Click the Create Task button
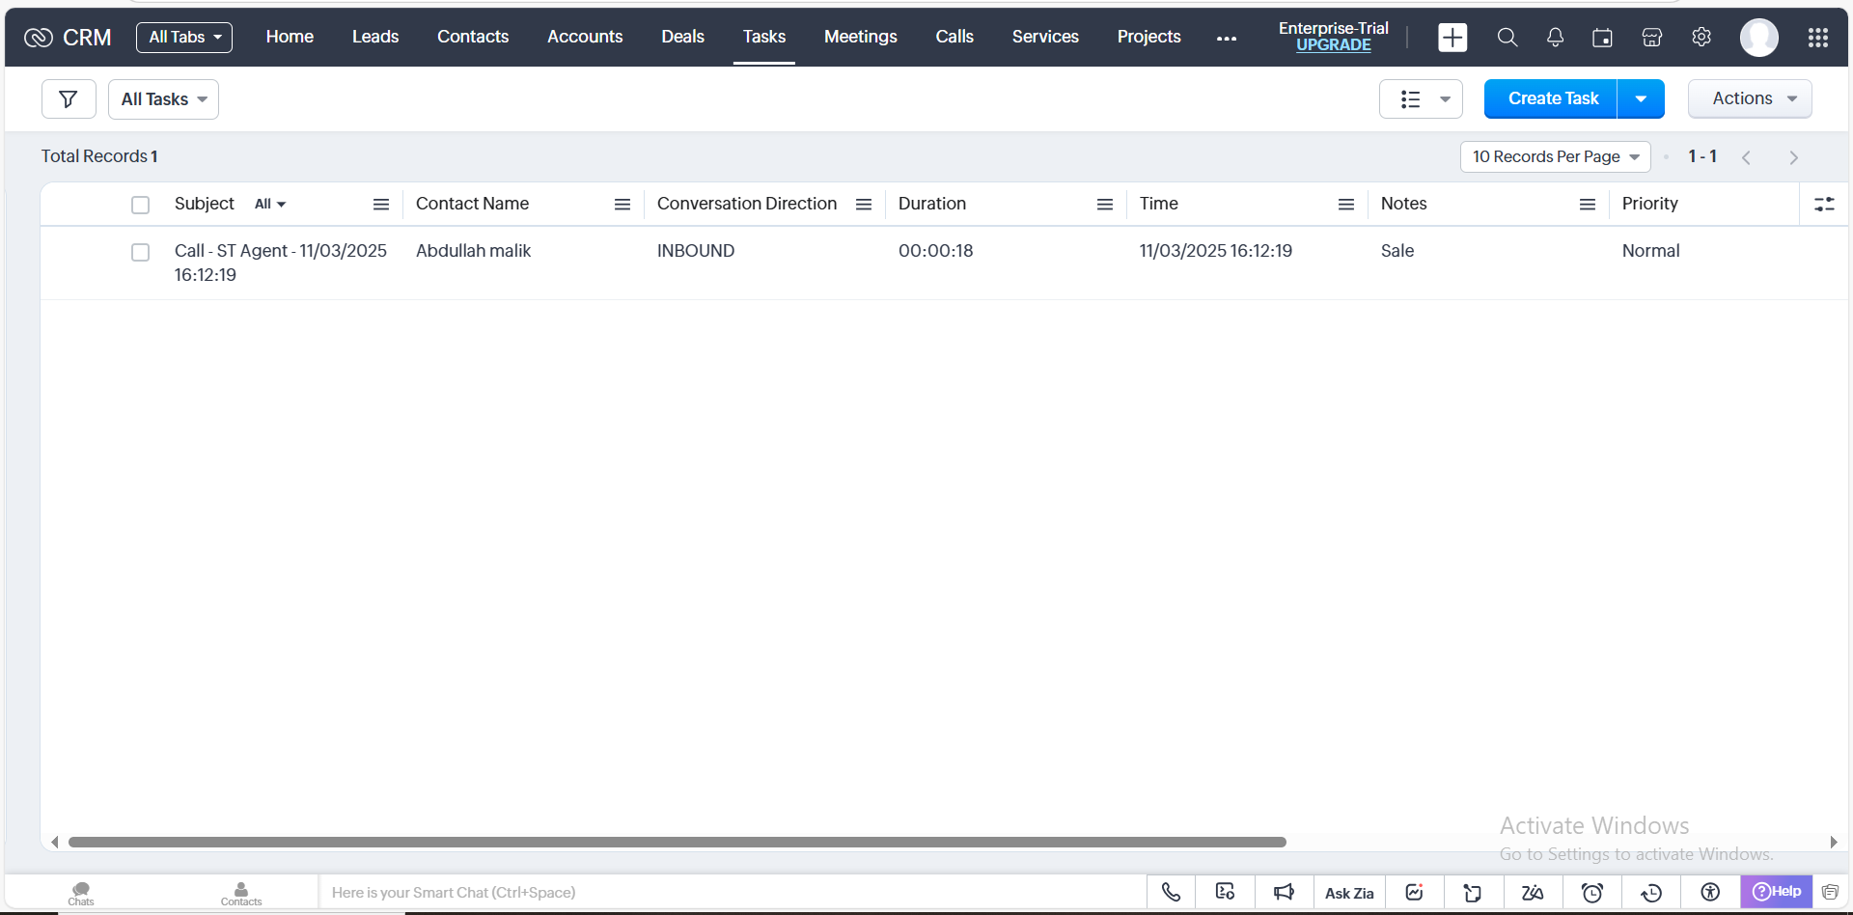This screenshot has width=1853, height=915. pos(1552,98)
